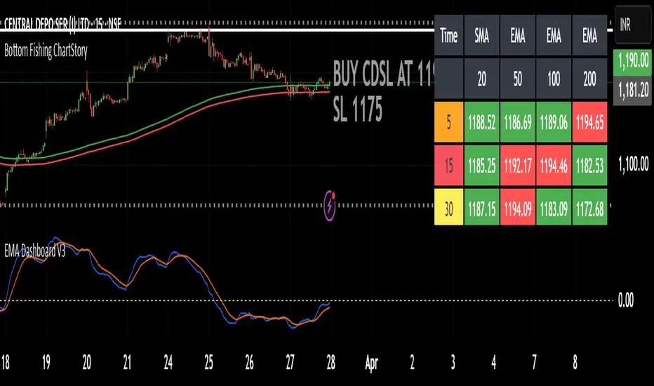The height and width of the screenshot is (386, 654).
Task: Click the Bottom Fishing ChartStory indicator label
Action: tap(46, 51)
